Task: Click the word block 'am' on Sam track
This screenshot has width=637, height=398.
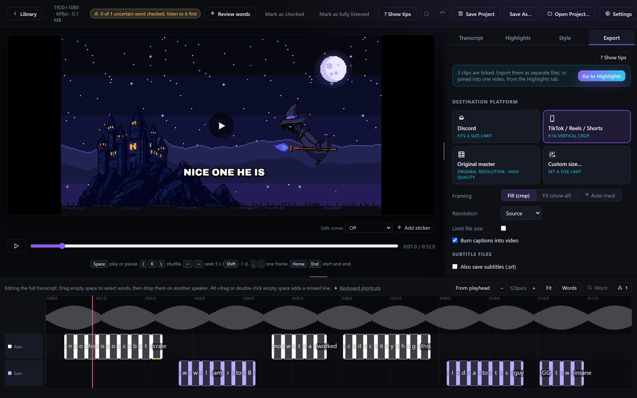Action: (218, 373)
